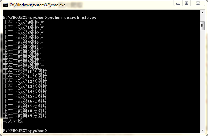Click the empty scrollbar track below the thumb
Viewport: 208px width, 136px height.
(x=202, y=79)
